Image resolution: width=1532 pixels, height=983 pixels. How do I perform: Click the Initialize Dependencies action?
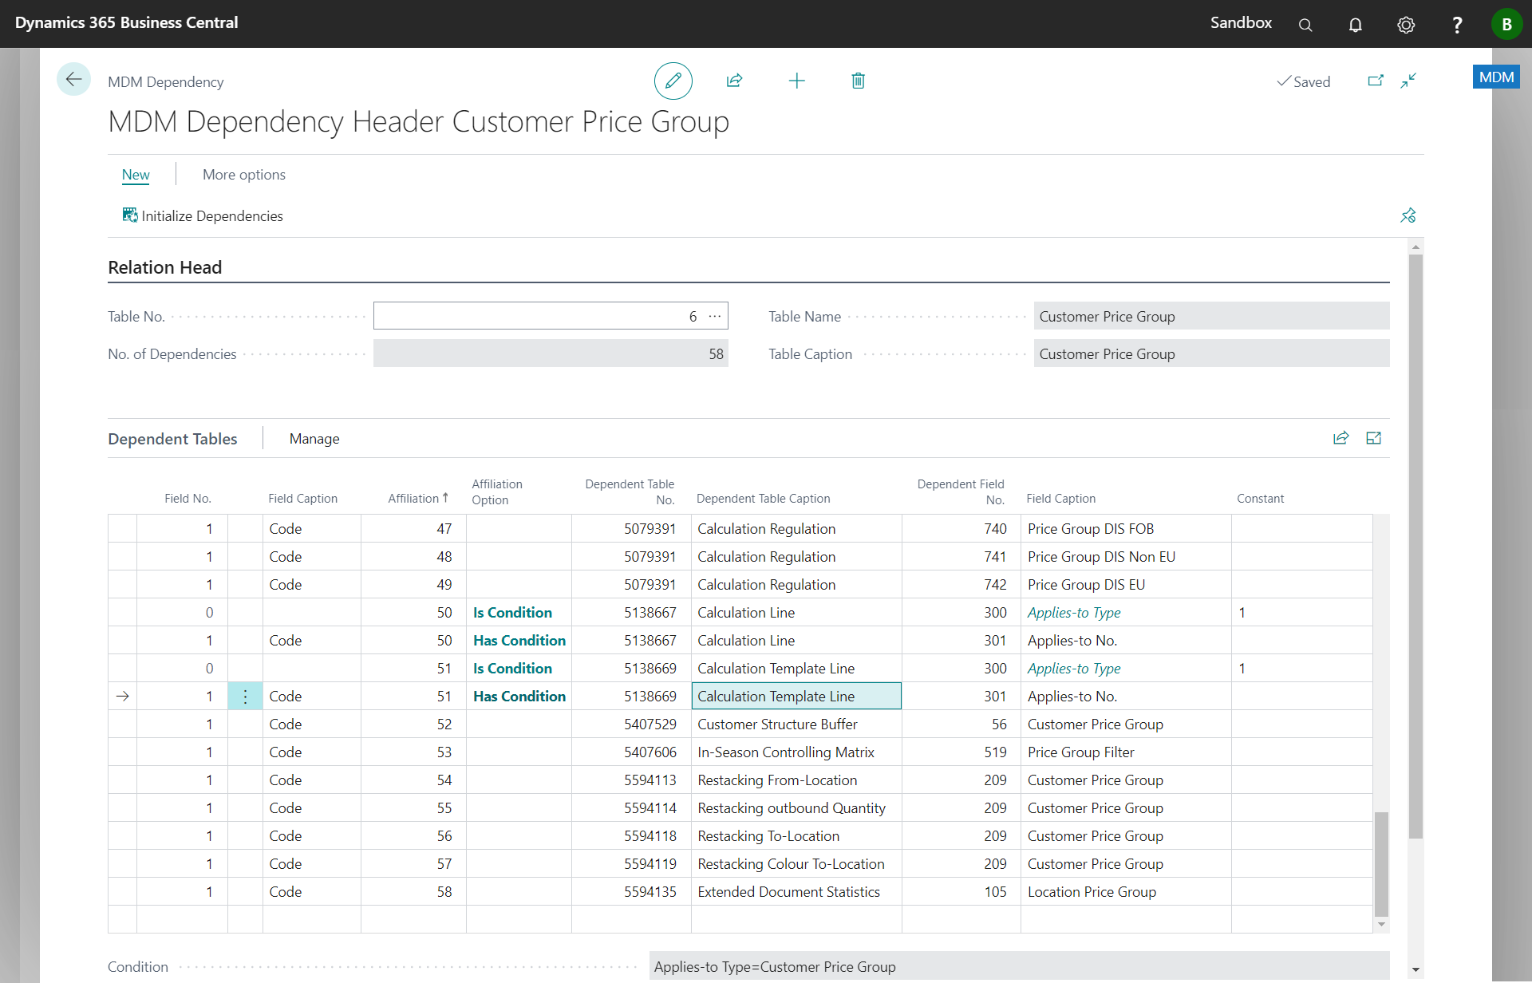click(203, 216)
